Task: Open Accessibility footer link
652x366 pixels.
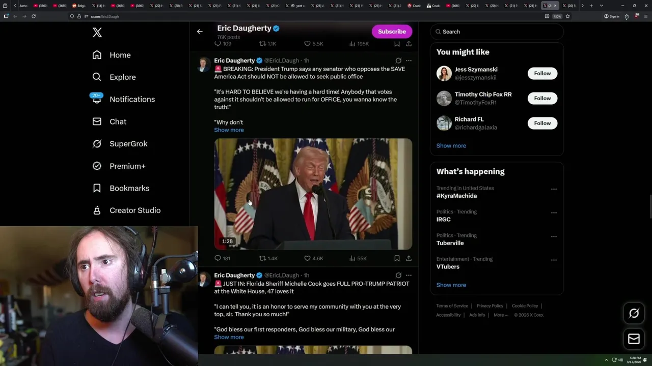Action: (x=448, y=315)
